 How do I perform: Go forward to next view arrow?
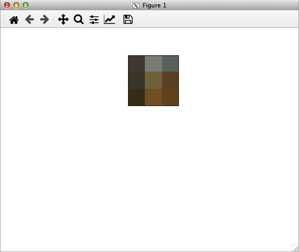(x=45, y=20)
